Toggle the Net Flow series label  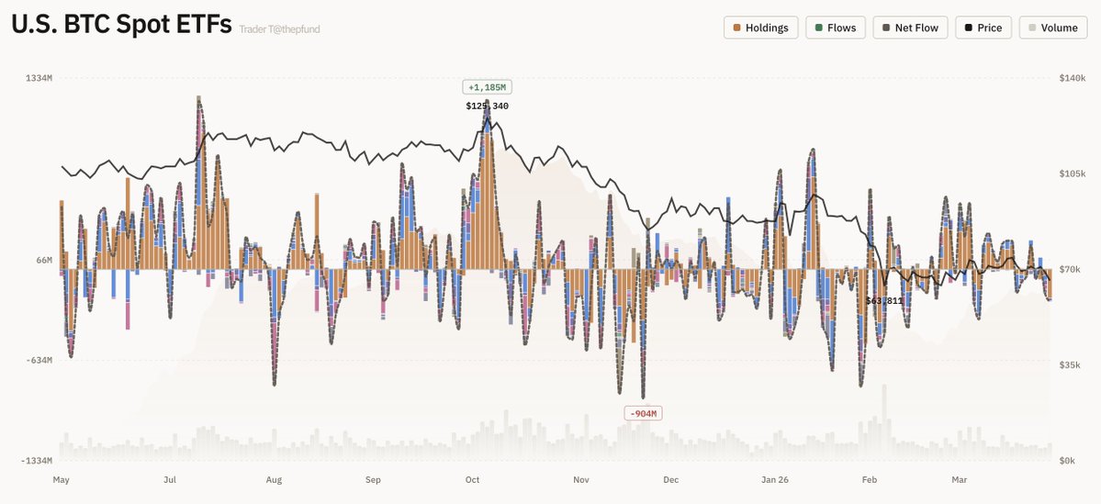(x=916, y=28)
